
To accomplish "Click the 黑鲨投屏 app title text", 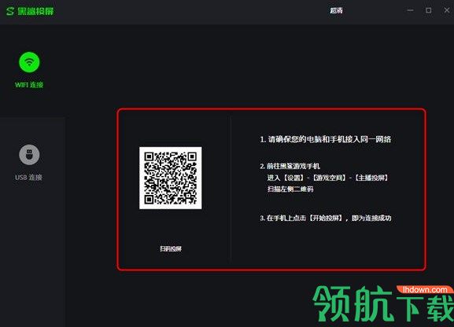I will (x=35, y=11).
